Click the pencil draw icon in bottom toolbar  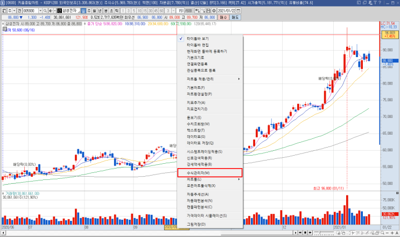coord(367,233)
